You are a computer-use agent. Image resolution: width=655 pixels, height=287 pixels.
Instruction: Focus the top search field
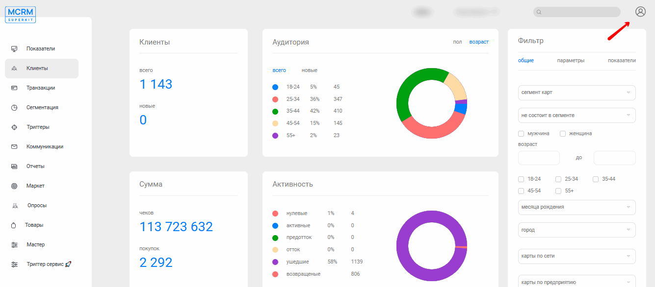click(577, 12)
